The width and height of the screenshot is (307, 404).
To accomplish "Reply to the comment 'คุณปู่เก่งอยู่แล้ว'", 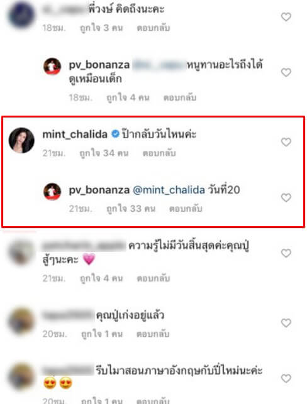I will click(x=153, y=334).
